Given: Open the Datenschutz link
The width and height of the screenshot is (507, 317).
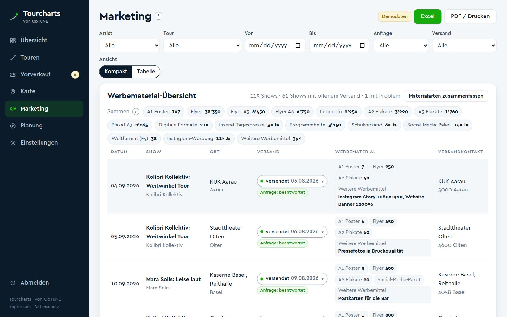Looking at the screenshot, I should click(47, 307).
